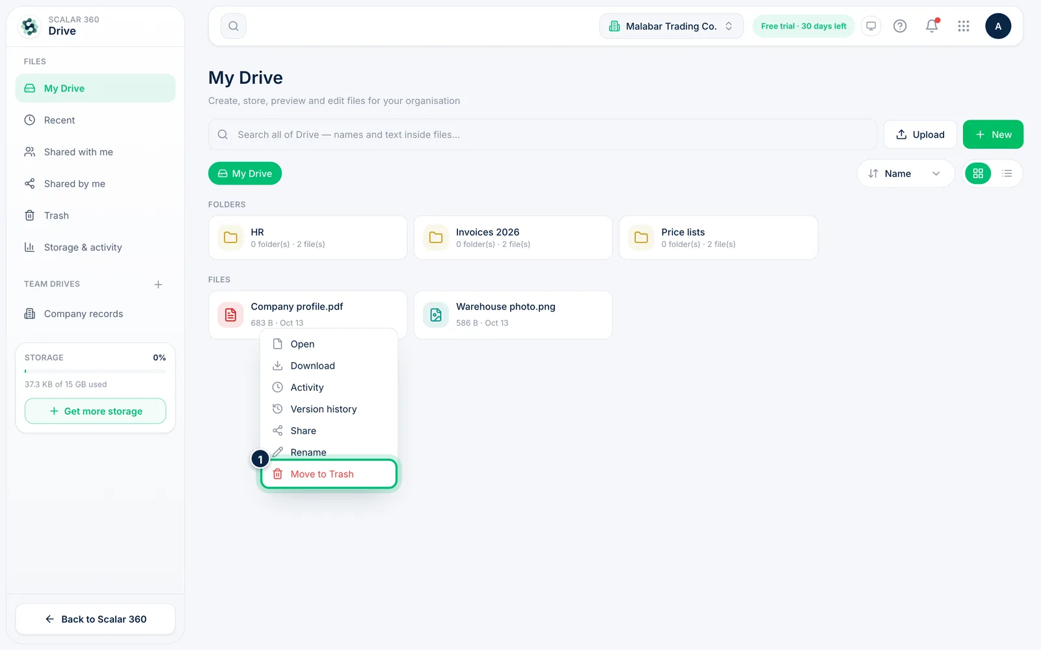Choose Open in the context menu

pyautogui.click(x=329, y=344)
